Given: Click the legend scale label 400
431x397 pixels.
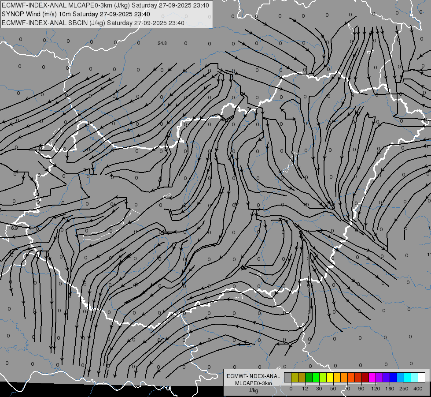Looking at the screenshot, I should (418, 389).
